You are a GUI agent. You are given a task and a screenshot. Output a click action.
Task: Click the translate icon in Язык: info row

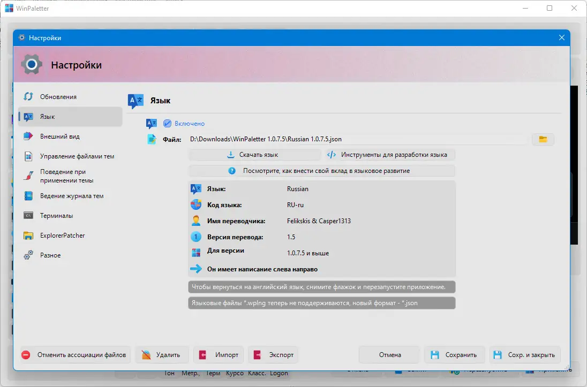[x=196, y=189]
